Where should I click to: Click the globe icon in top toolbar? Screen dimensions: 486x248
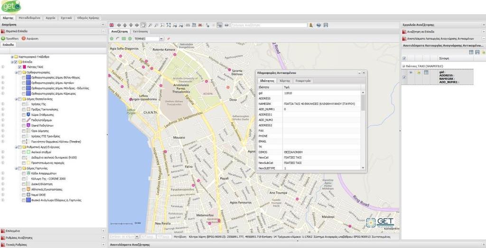pyautogui.click(x=318, y=25)
